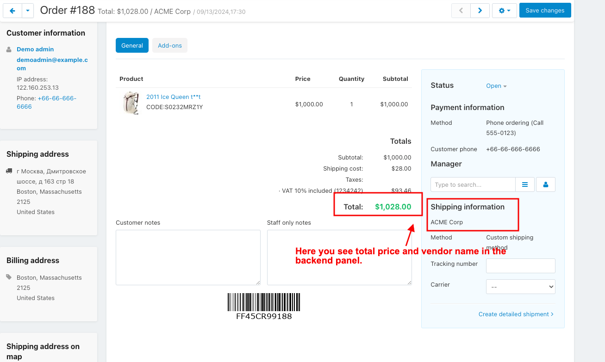The height and width of the screenshot is (362, 605).
Task: Go to previous order with left chevron
Action: (461, 11)
